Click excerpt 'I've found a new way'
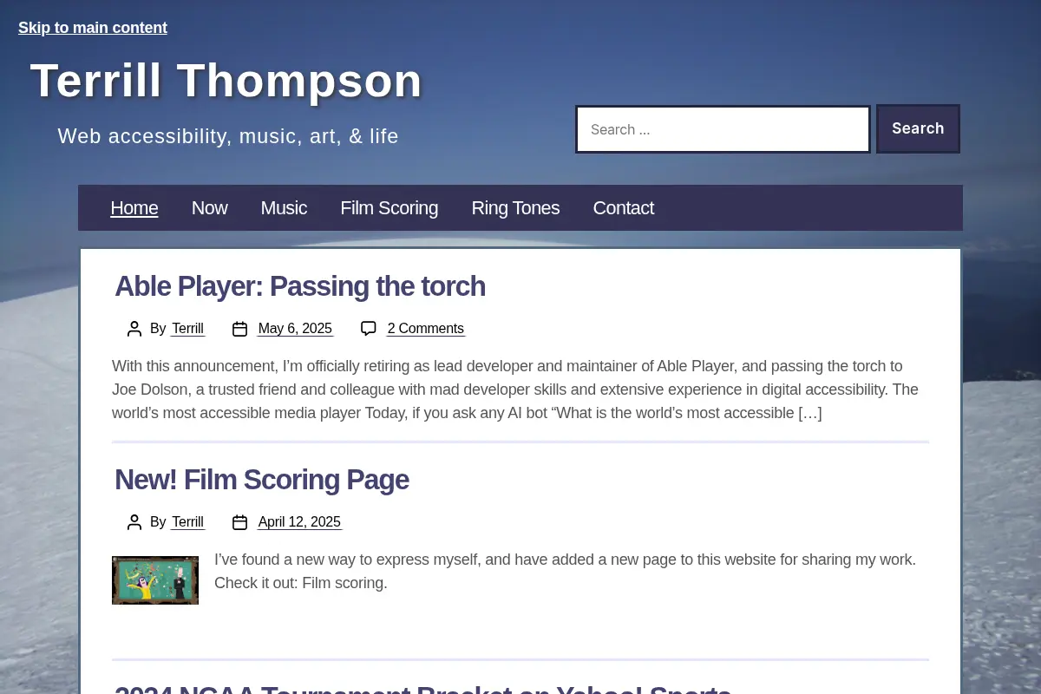Screen dimensions: 1041x694 [x=565, y=572]
